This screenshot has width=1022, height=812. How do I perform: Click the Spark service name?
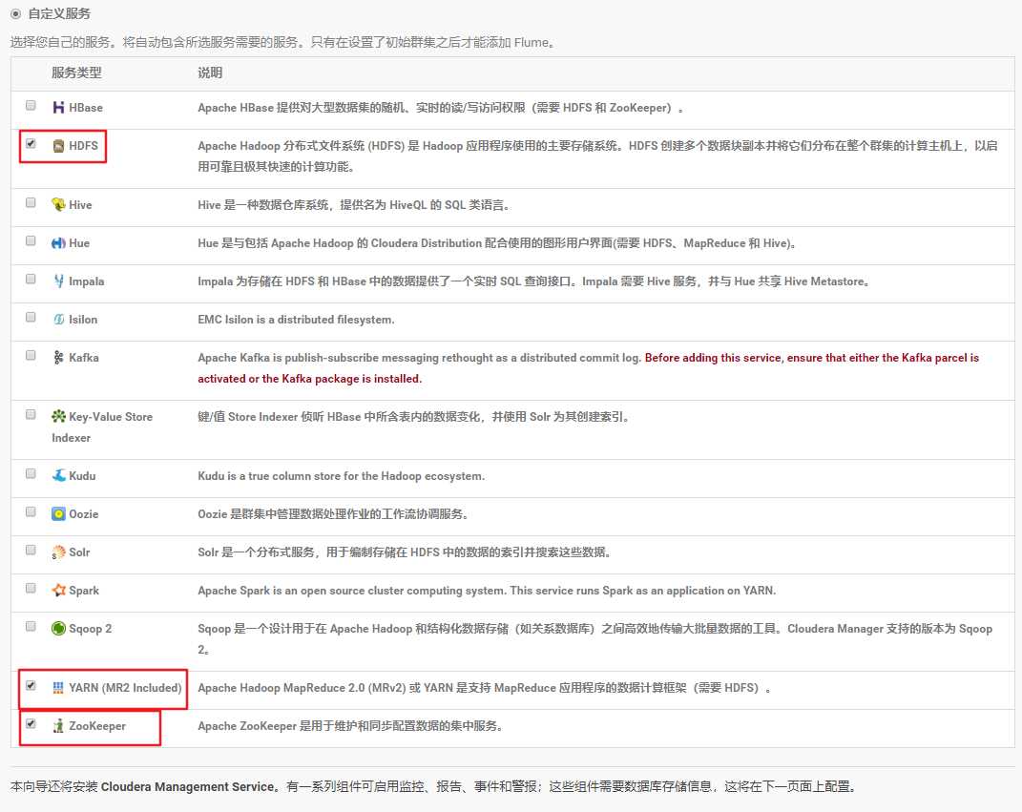[84, 591]
